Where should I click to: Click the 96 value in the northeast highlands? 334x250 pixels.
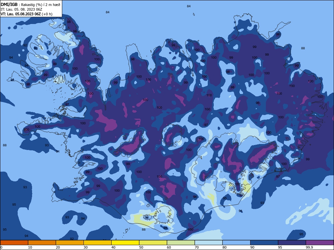tap(258, 103)
